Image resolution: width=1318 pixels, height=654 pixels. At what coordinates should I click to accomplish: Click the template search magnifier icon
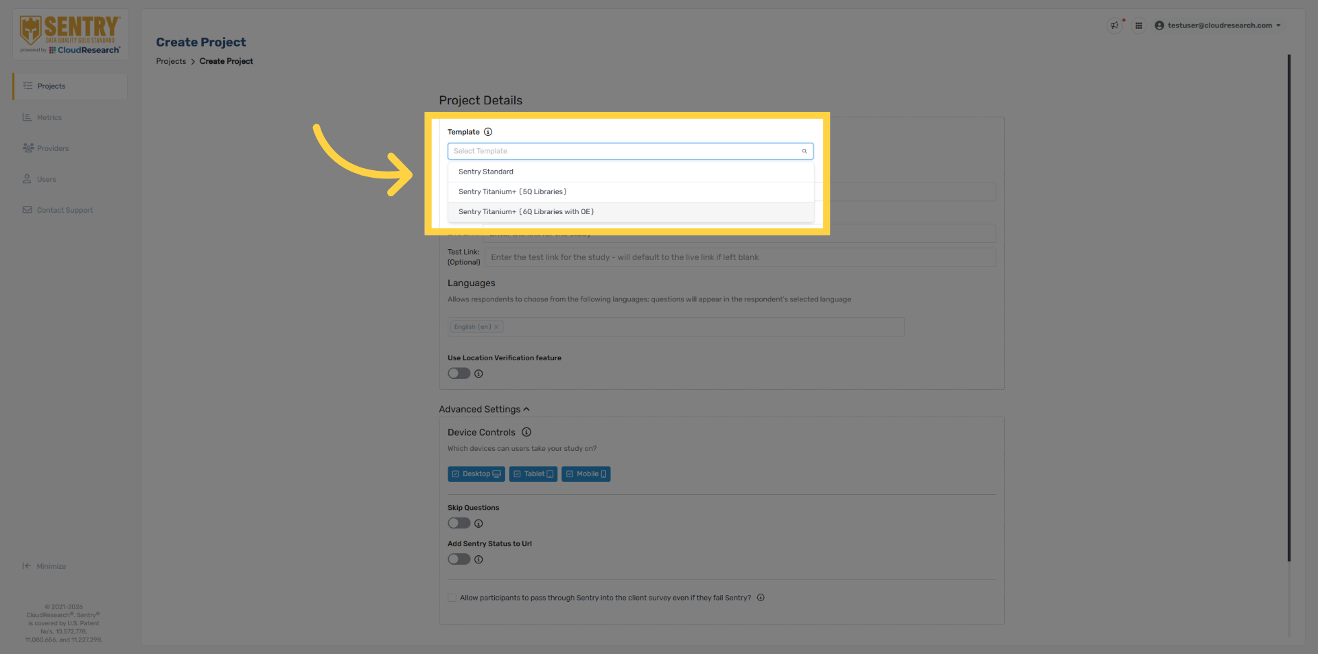[805, 151]
